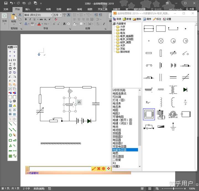Insert the variable resistor thumbnail

point(173,53)
